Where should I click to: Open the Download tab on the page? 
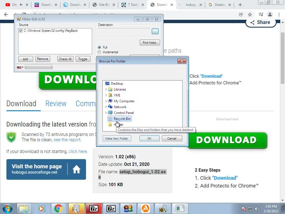pyautogui.click(x=21, y=104)
